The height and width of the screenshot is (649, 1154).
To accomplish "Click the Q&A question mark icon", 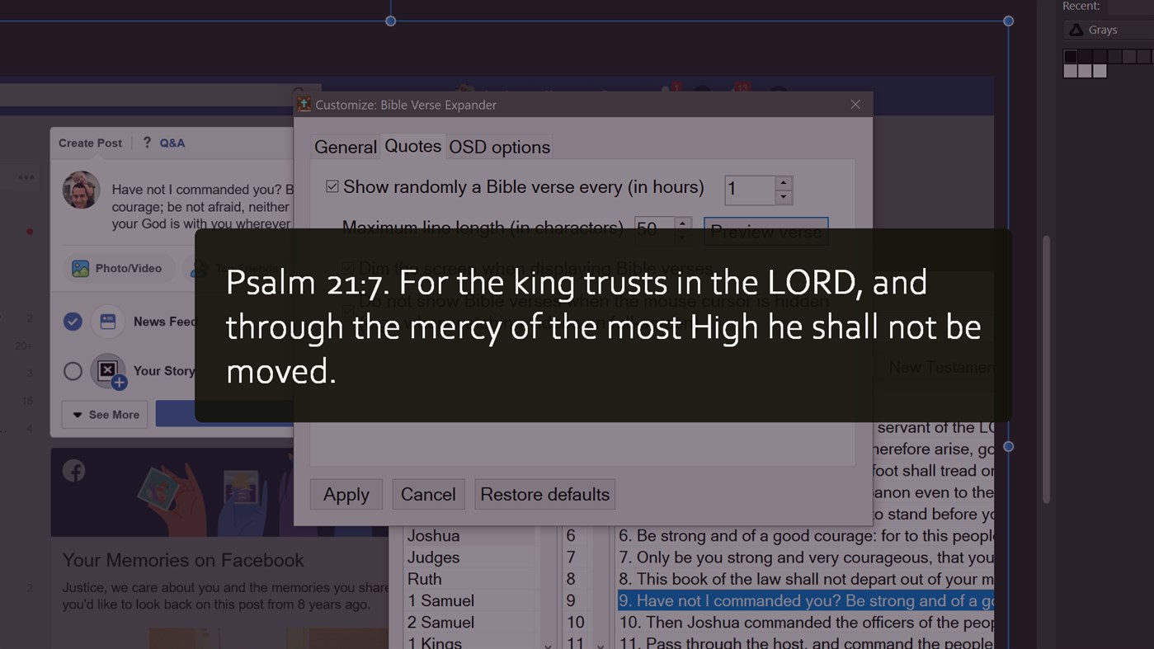I will [x=146, y=142].
